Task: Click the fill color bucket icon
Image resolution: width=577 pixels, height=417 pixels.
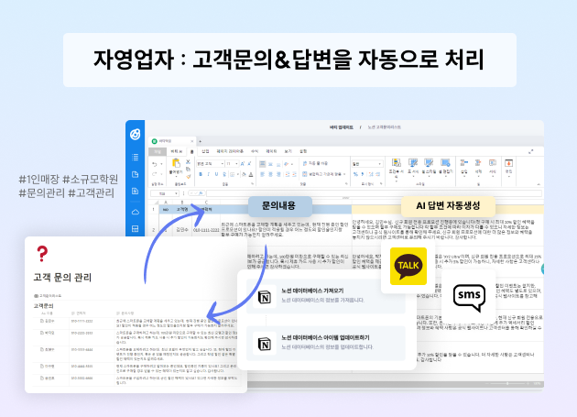Action: [x=244, y=174]
